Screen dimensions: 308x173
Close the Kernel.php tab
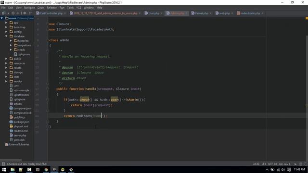pyautogui.click(x=210, y=13)
